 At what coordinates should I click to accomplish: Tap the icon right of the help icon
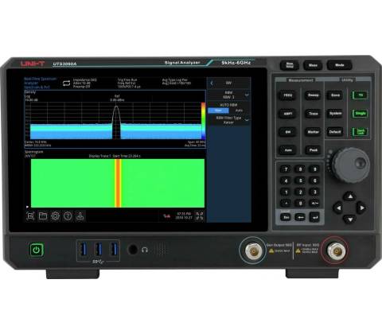(80, 216)
